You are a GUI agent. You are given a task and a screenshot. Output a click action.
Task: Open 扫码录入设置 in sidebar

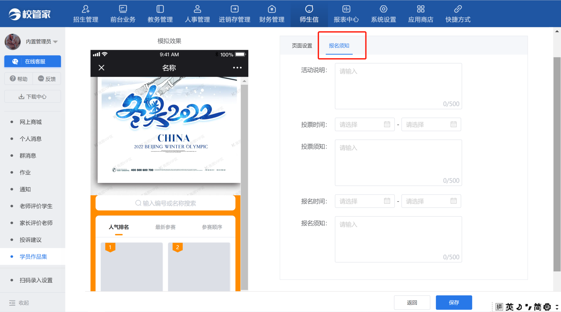coord(36,280)
